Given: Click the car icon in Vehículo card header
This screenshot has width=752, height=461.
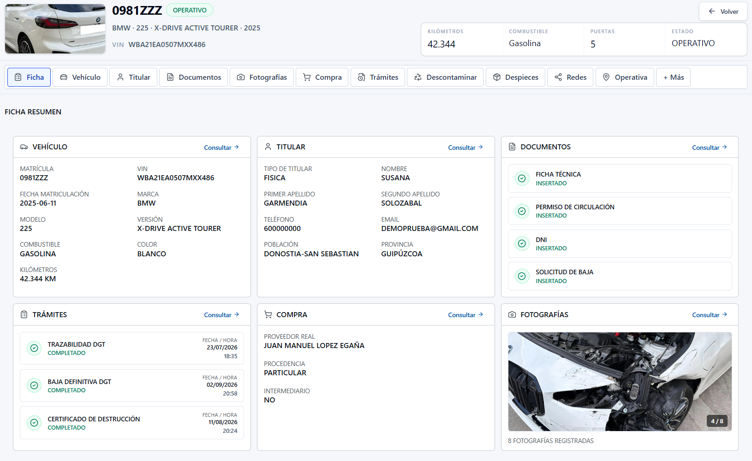Looking at the screenshot, I should 24,147.
